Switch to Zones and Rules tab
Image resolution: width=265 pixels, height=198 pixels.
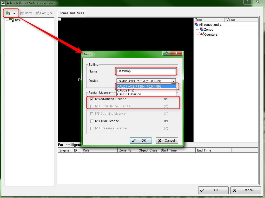coord(72,13)
